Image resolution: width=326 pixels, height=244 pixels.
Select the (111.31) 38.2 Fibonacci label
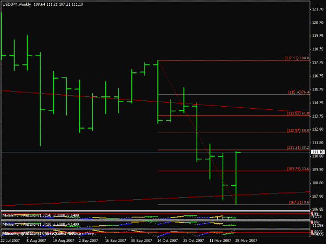pyautogui.click(x=298, y=147)
